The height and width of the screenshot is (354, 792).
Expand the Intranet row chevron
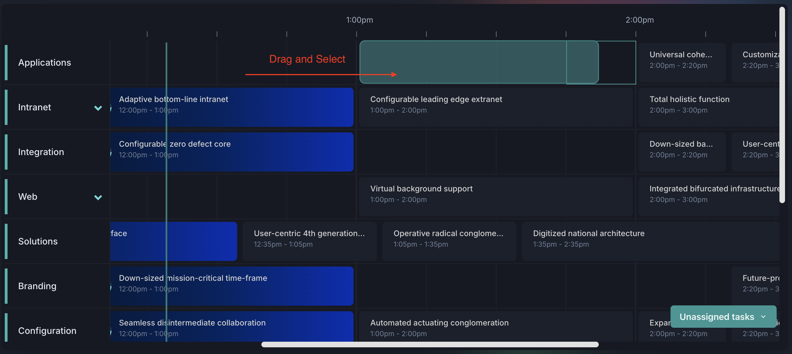[98, 108]
